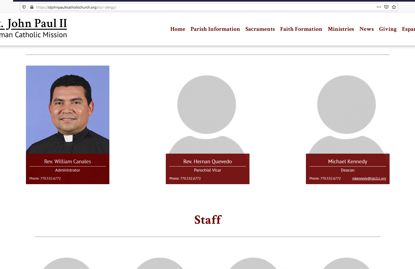
Task: Click the tracking protection shield icon
Action: click(24, 7)
